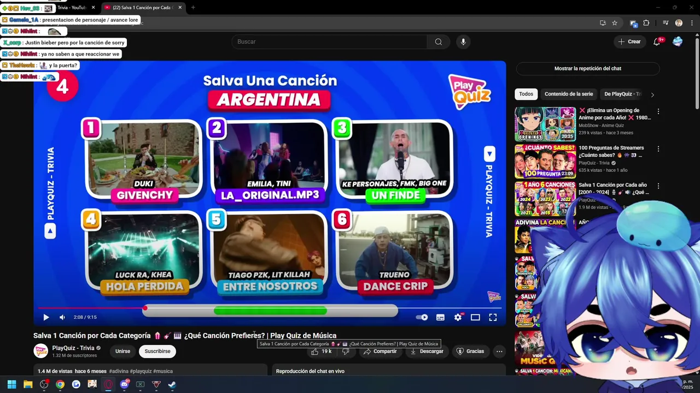Mute the video volume icon
The image size is (700, 393).
(62, 317)
